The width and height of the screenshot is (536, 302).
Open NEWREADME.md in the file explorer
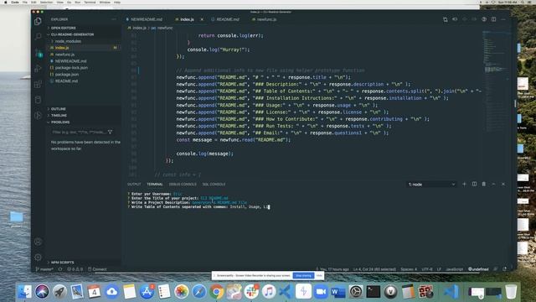[x=70, y=61]
